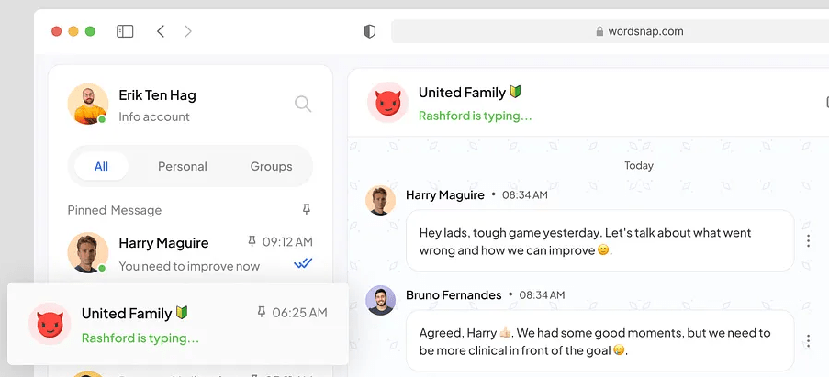829x377 pixels.
Task: Click the browser back arrow
Action: coord(161,31)
